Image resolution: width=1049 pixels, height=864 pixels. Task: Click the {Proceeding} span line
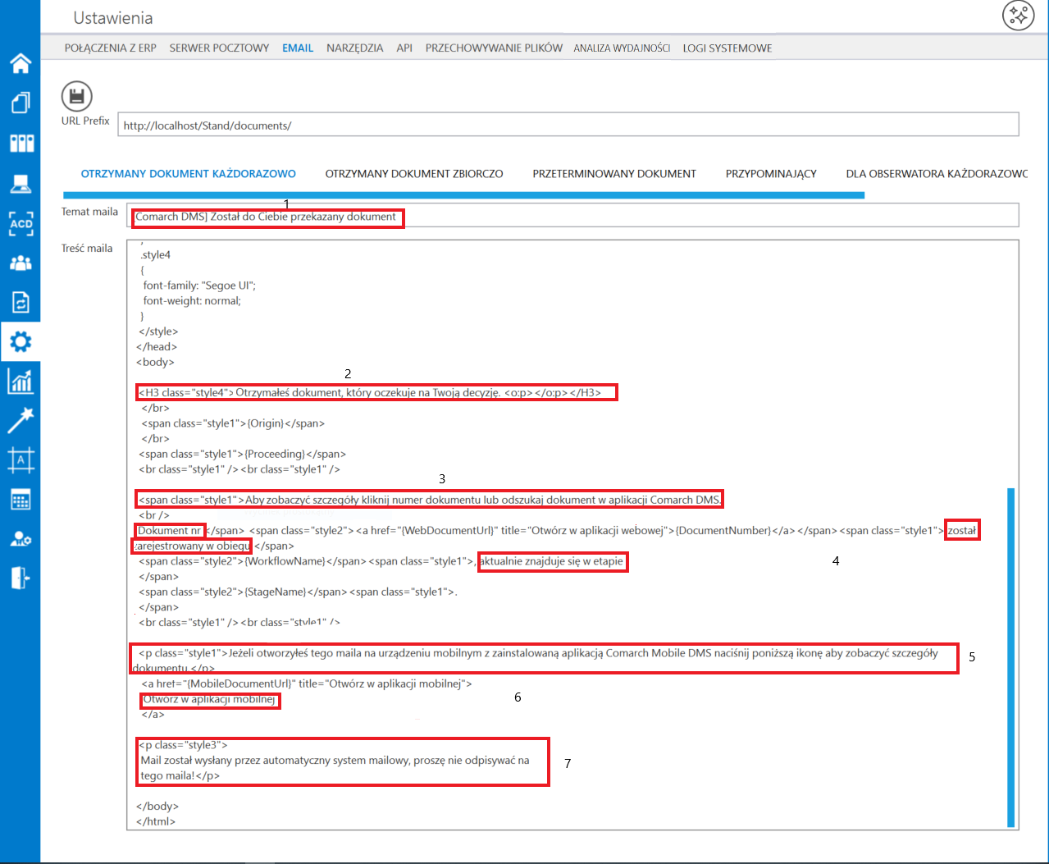pyautogui.click(x=243, y=454)
